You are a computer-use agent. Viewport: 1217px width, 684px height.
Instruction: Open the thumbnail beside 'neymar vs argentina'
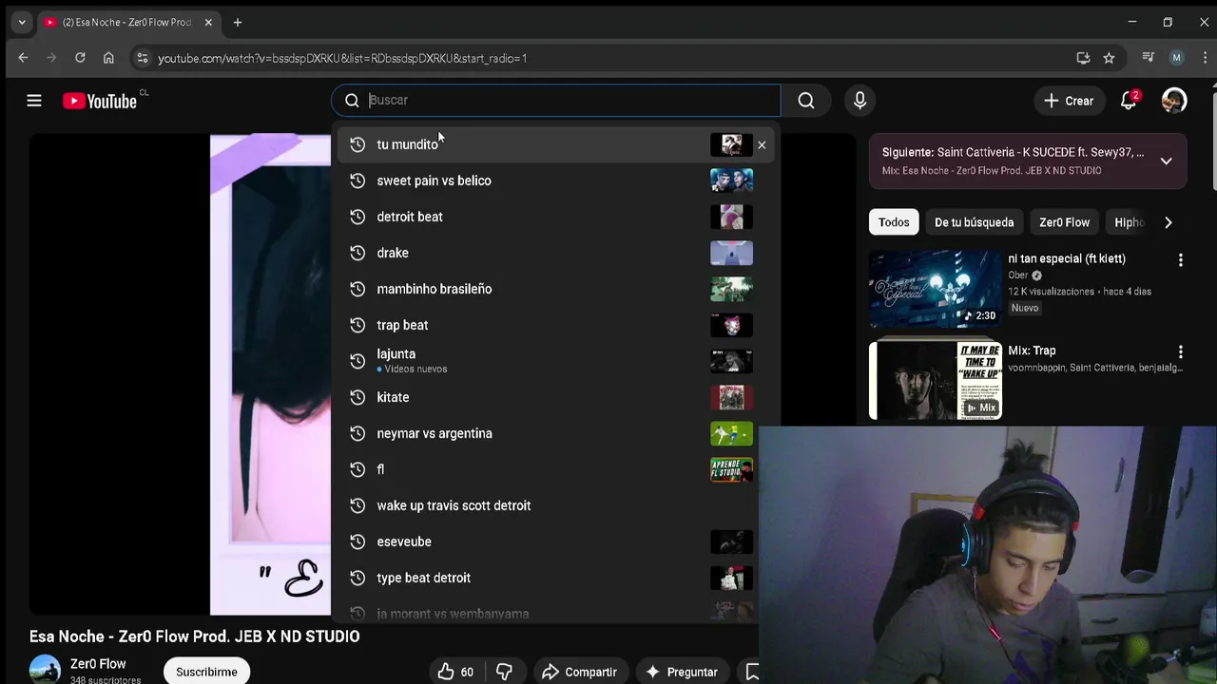(731, 433)
